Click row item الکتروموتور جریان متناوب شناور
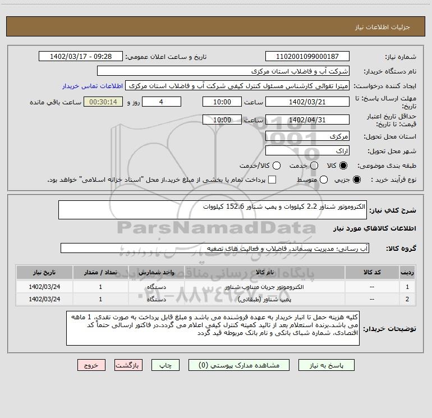432x418 pixels. 264,287
